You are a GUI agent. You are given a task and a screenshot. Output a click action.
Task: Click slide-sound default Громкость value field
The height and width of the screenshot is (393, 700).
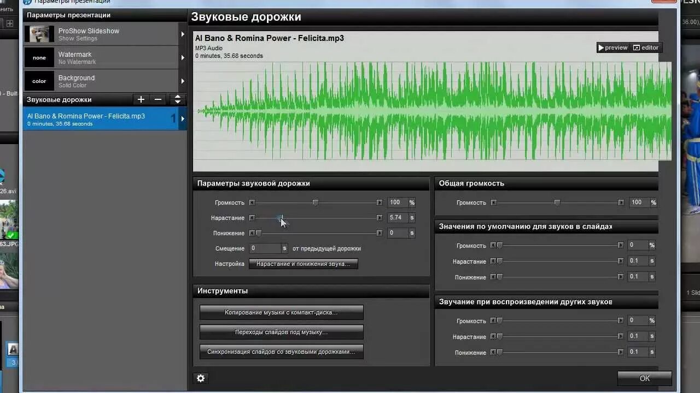click(x=638, y=246)
